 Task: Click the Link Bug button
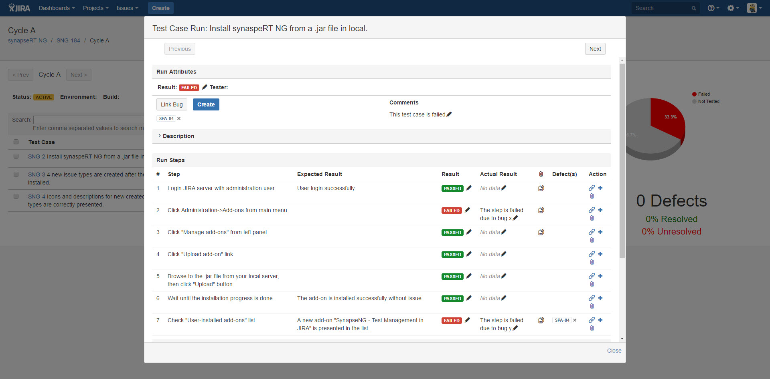172,104
